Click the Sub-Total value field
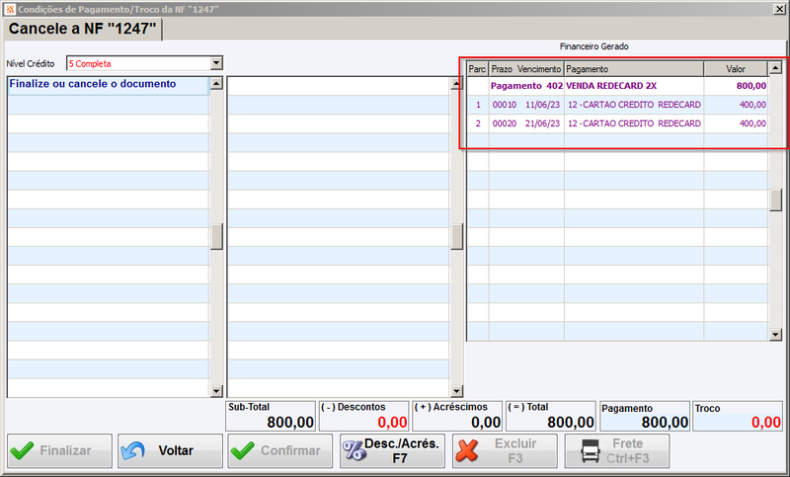Image resolution: width=790 pixels, height=477 pixels. [271, 416]
